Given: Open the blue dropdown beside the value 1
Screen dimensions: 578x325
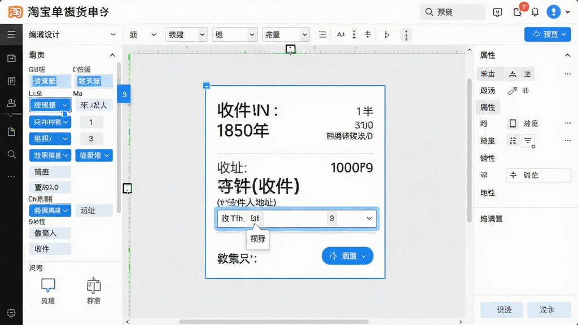Looking at the screenshot, I should click(50, 122).
